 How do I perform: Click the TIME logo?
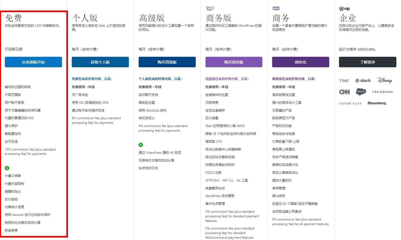344,81
